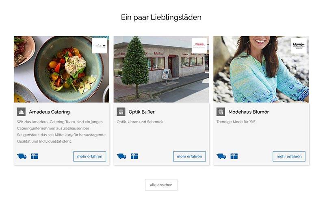Open the food bowl photo of Amadeus Catering
Image resolution: width=325 pixels, height=203 pixels.
coord(62,69)
